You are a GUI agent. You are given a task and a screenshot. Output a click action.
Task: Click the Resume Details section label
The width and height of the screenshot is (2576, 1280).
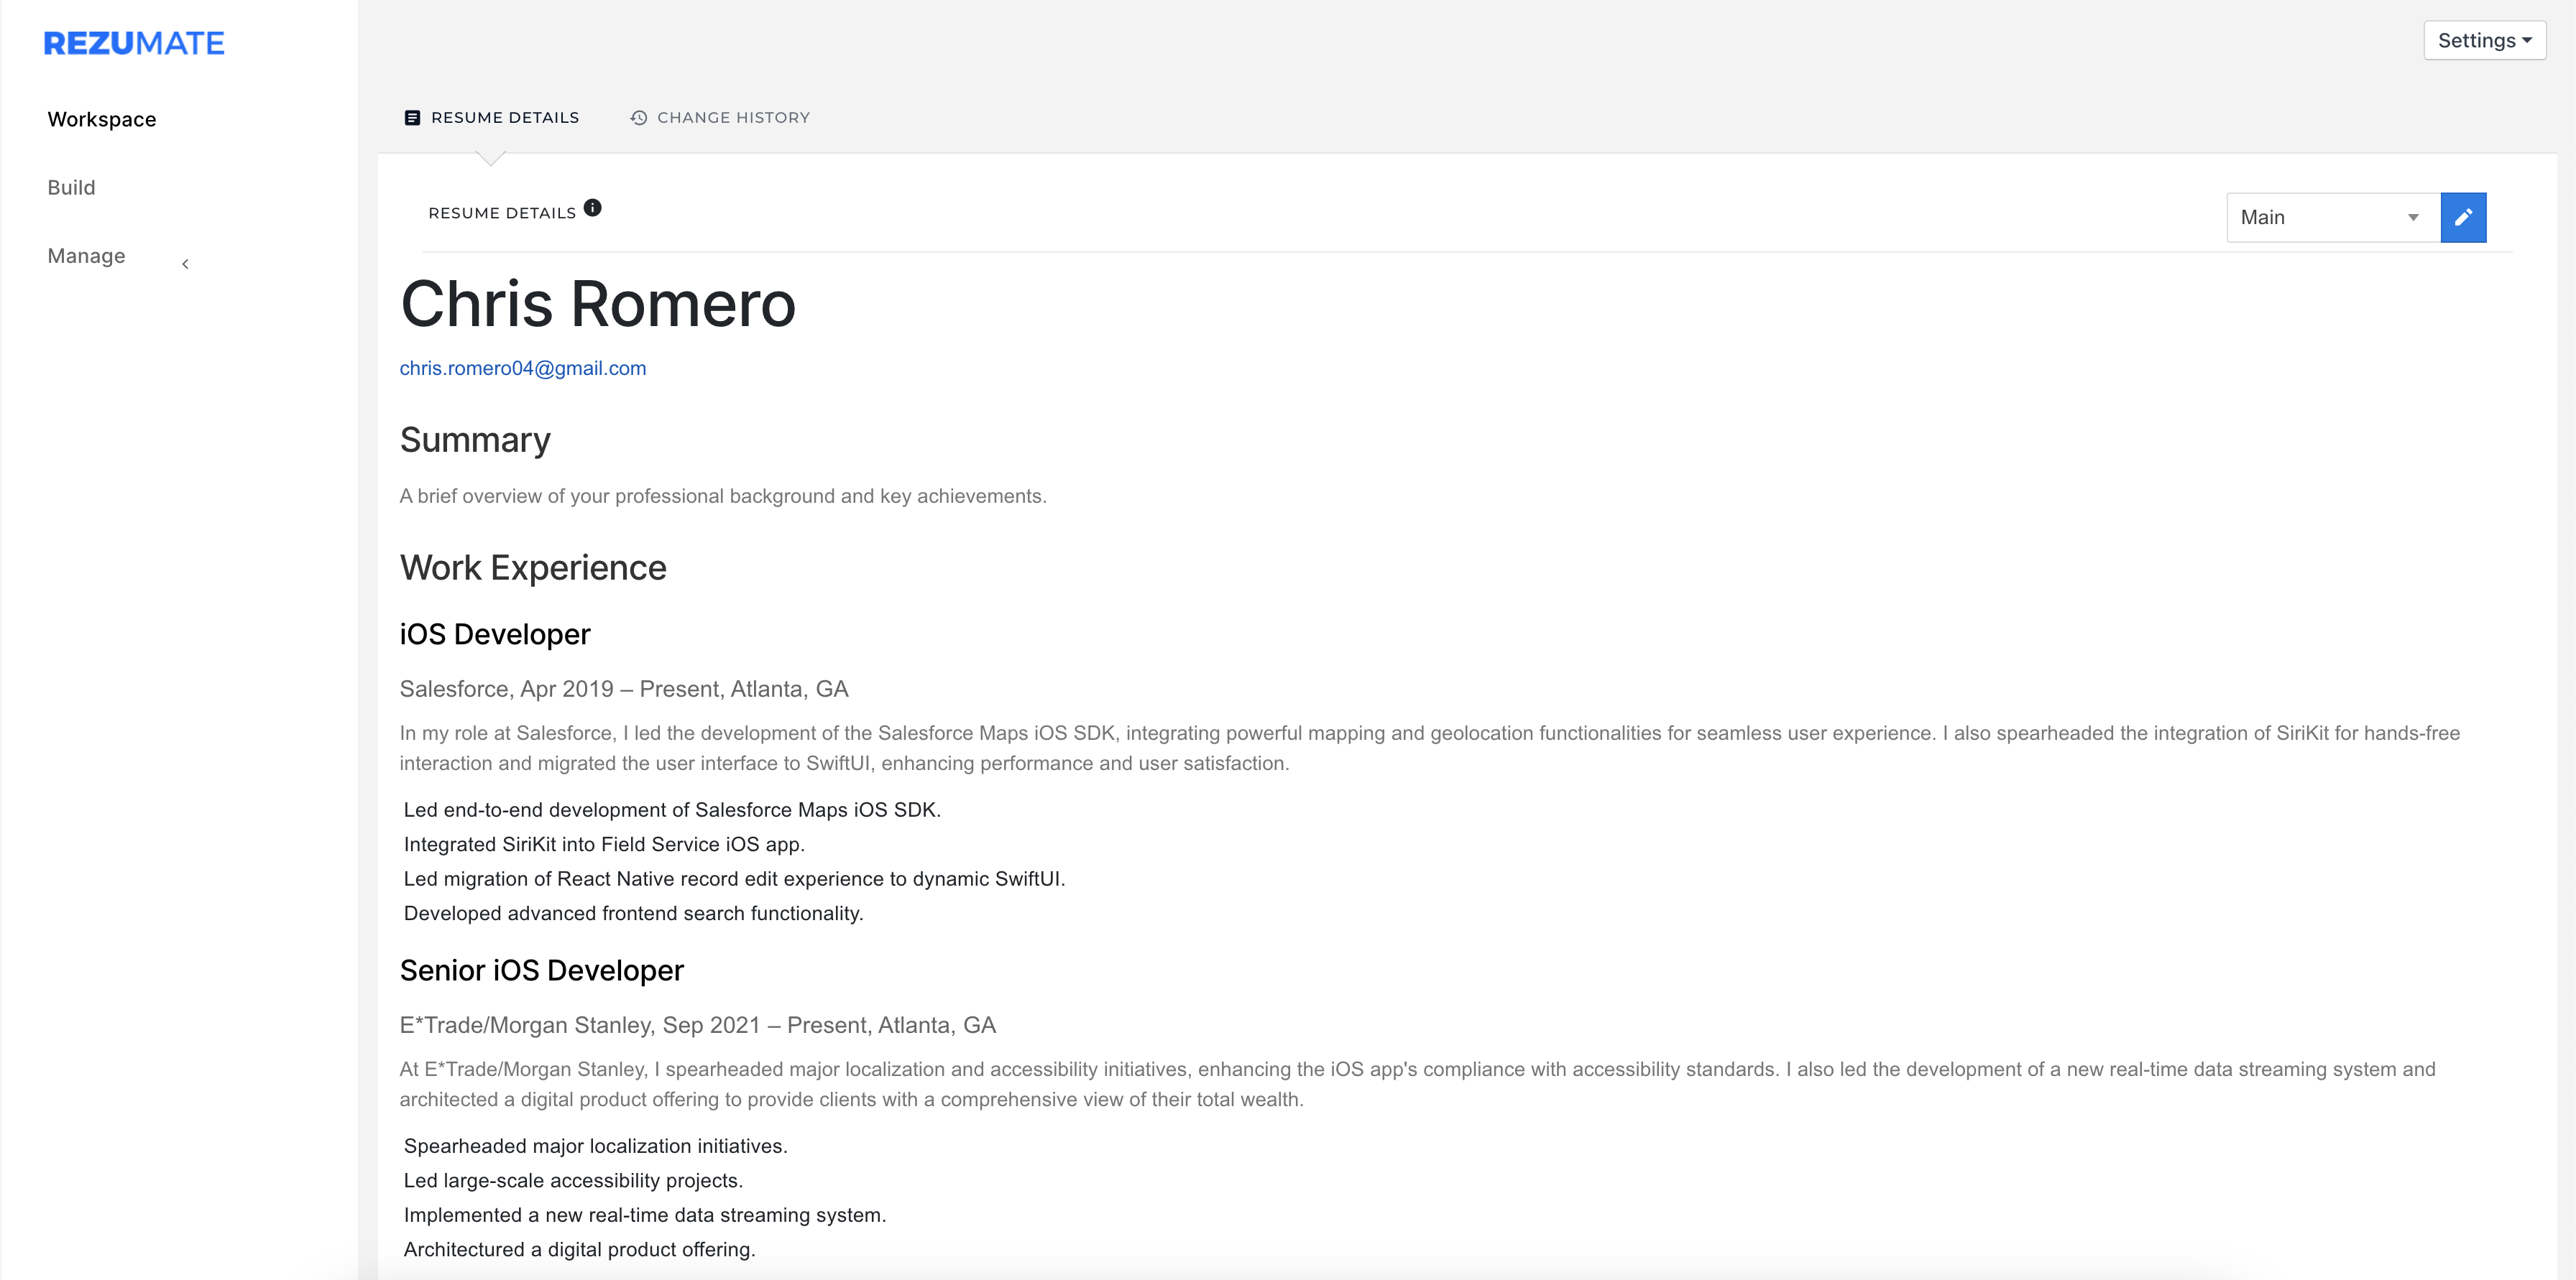point(502,213)
